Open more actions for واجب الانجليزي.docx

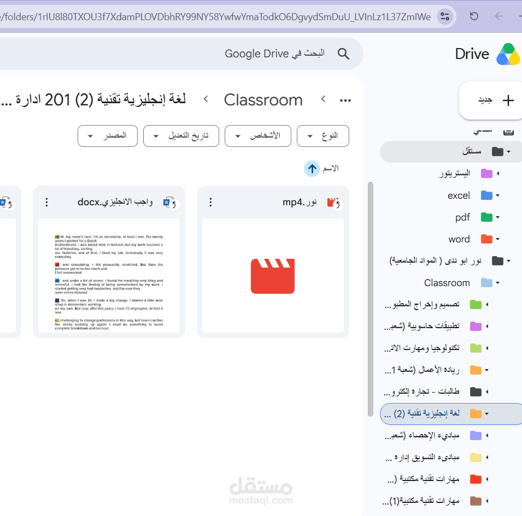pos(46,202)
